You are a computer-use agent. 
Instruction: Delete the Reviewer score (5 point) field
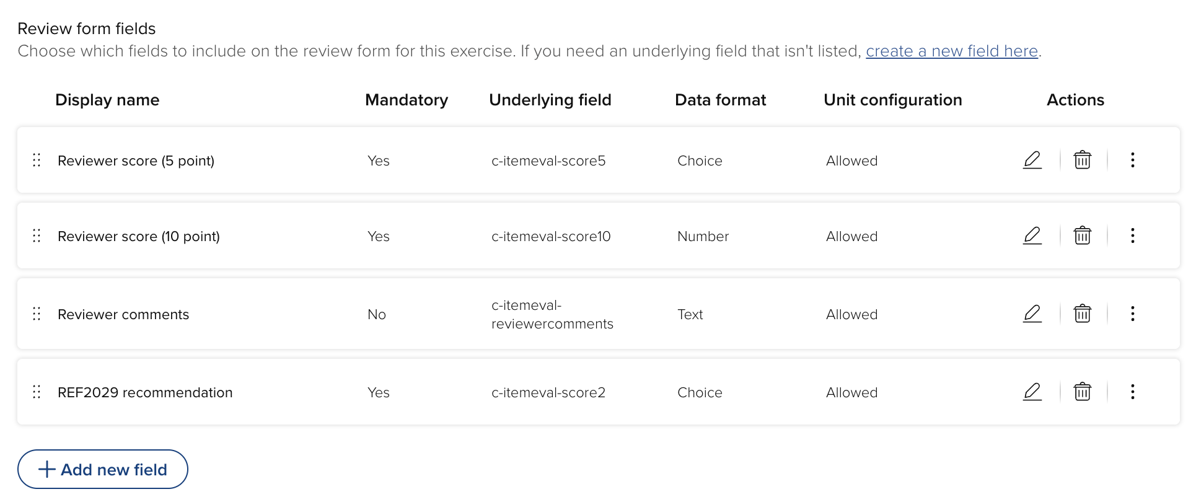click(1082, 160)
